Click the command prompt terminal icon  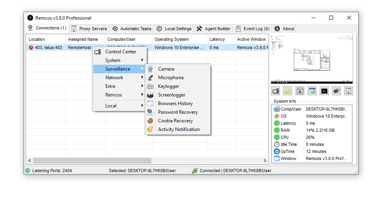[324, 91]
